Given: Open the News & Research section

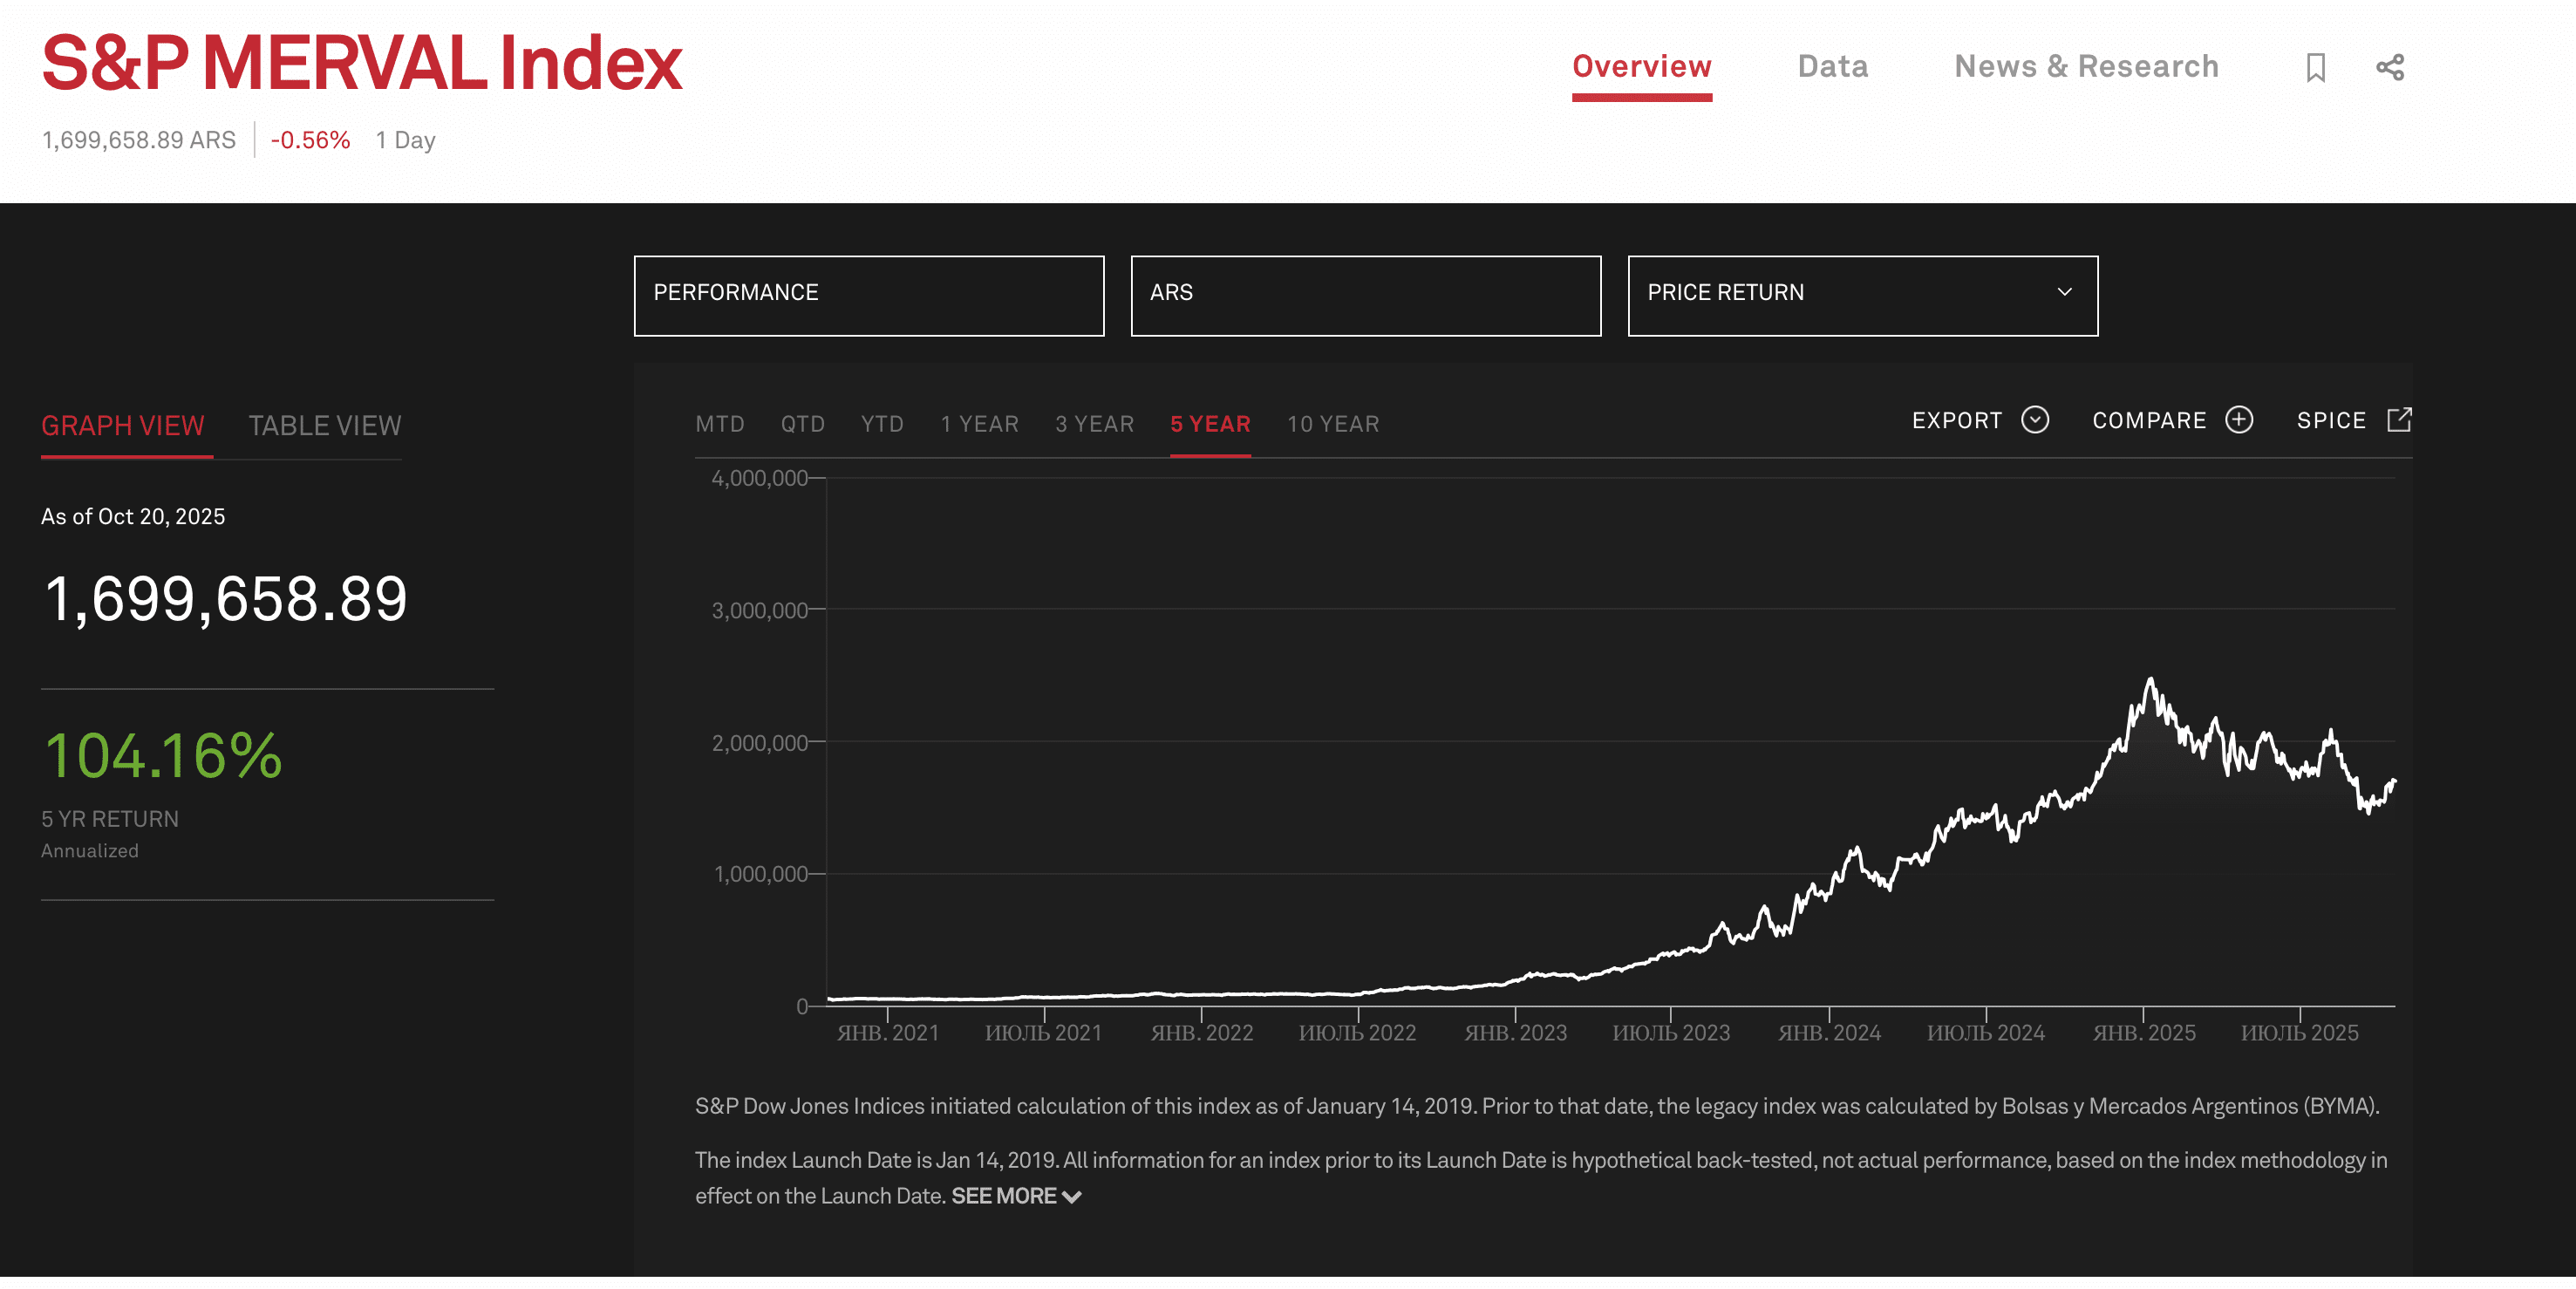Looking at the screenshot, I should (2086, 66).
